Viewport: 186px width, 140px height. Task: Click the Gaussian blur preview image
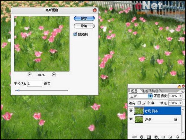click(42, 44)
